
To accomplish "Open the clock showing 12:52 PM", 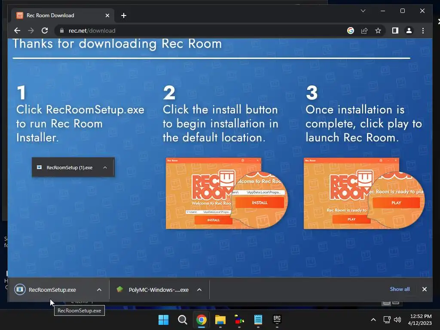I will click(420, 320).
